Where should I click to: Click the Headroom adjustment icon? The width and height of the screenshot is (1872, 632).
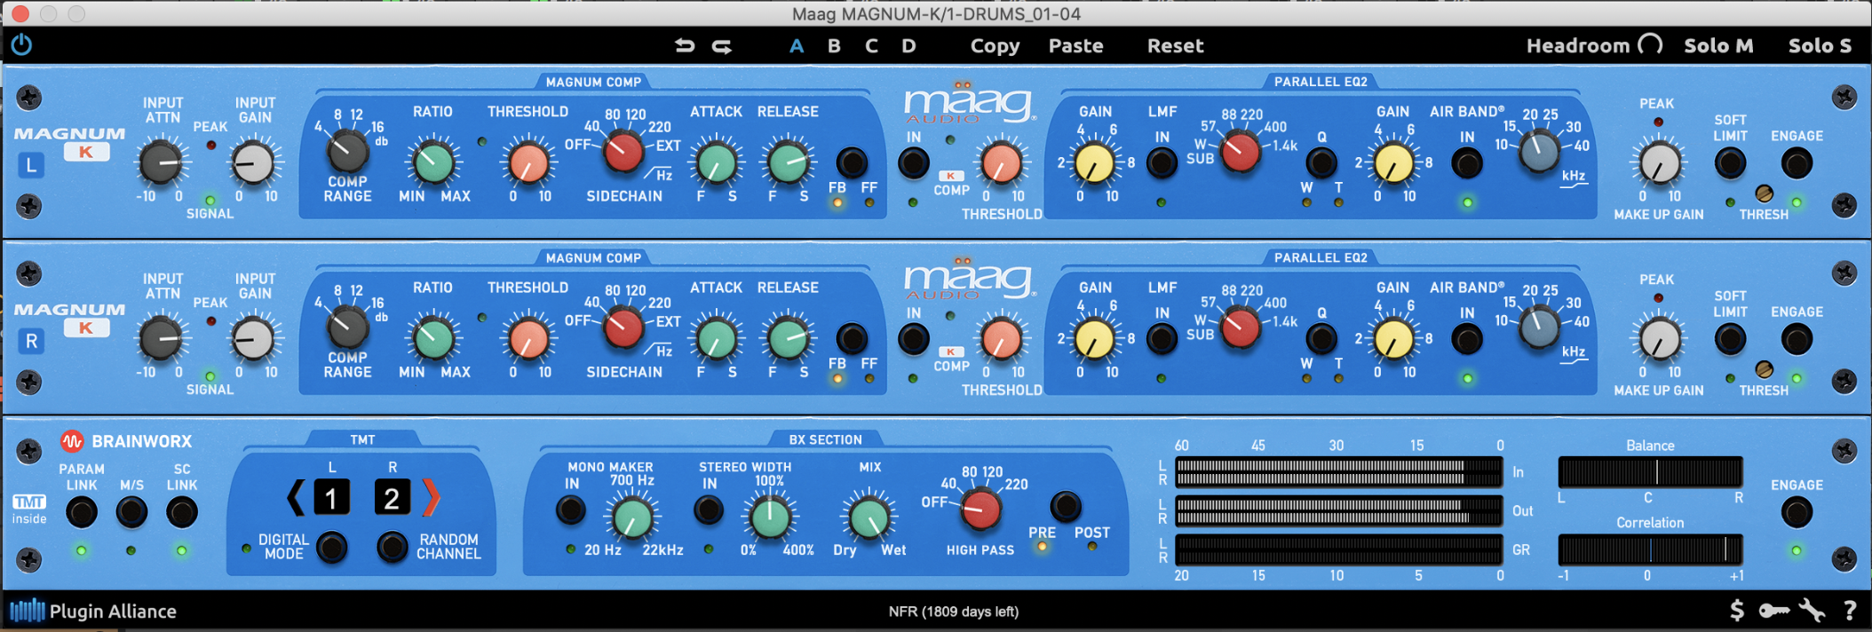pos(1650,45)
